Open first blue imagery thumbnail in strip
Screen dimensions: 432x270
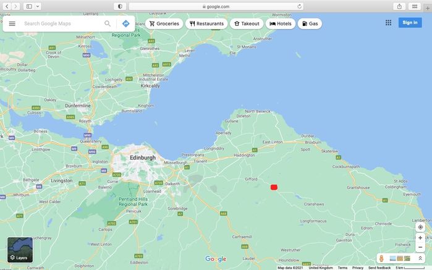[x=393, y=258]
